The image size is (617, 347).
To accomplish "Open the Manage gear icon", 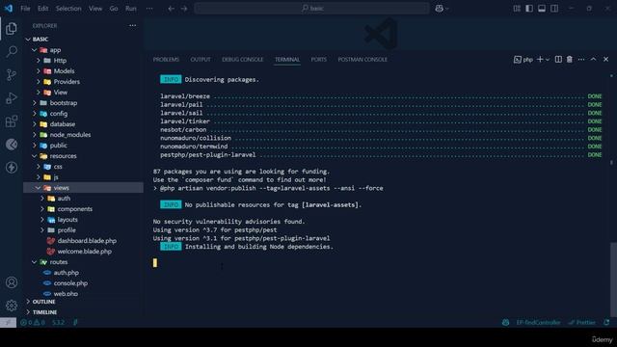I will [x=12, y=306].
